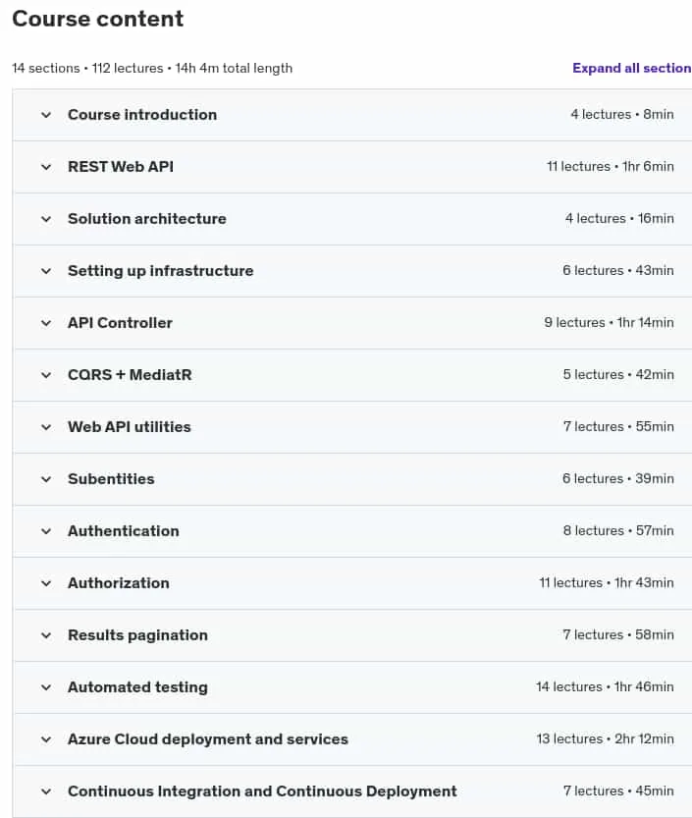Expand the Subentities chevron
Image resolution: width=692 pixels, height=818 pixels.
(x=46, y=479)
